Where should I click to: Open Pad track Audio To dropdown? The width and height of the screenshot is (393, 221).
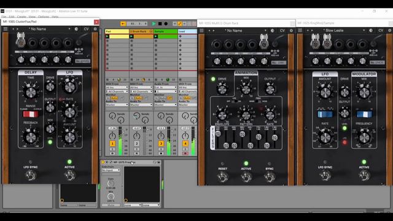[x=117, y=105]
